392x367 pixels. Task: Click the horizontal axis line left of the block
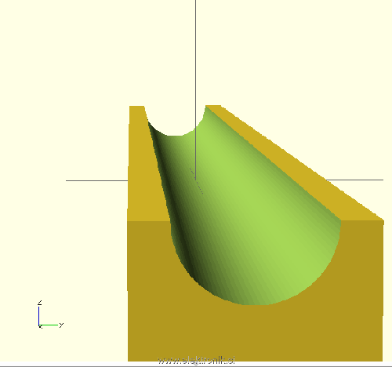pyautogui.click(x=96, y=180)
